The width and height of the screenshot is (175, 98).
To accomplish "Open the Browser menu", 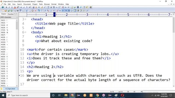I will click(47, 4).
